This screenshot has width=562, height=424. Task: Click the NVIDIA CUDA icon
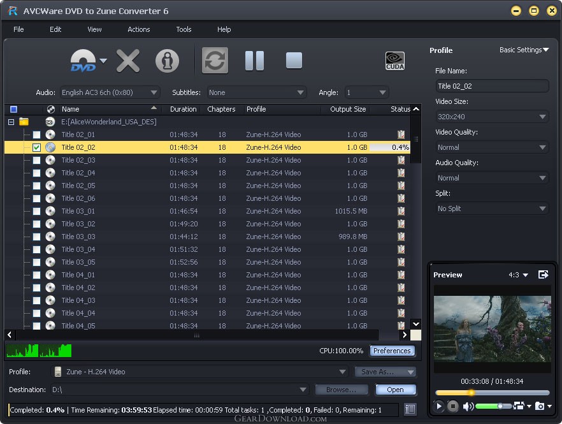coord(395,61)
